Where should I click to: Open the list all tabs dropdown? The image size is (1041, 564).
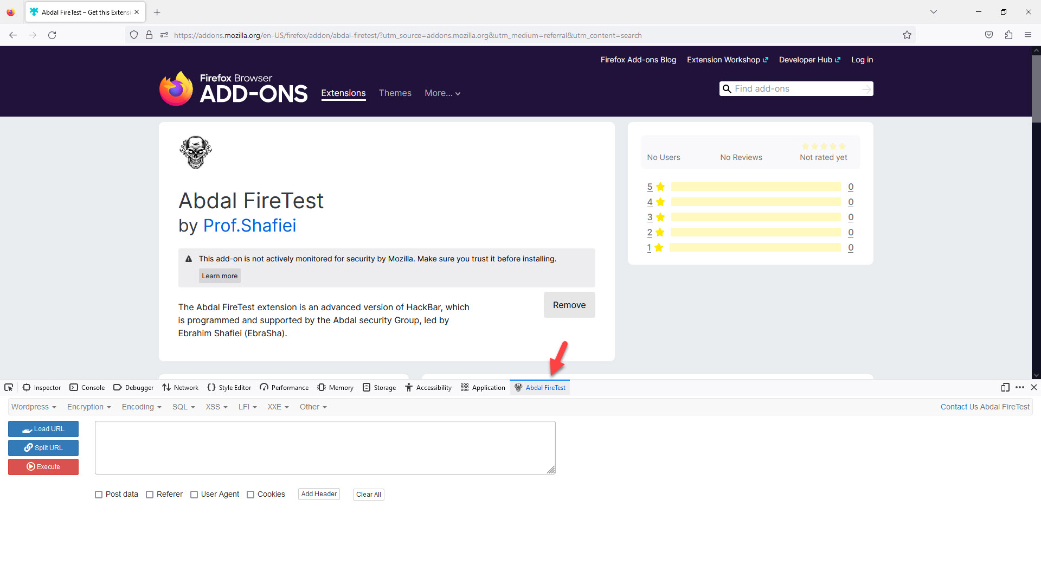click(934, 12)
